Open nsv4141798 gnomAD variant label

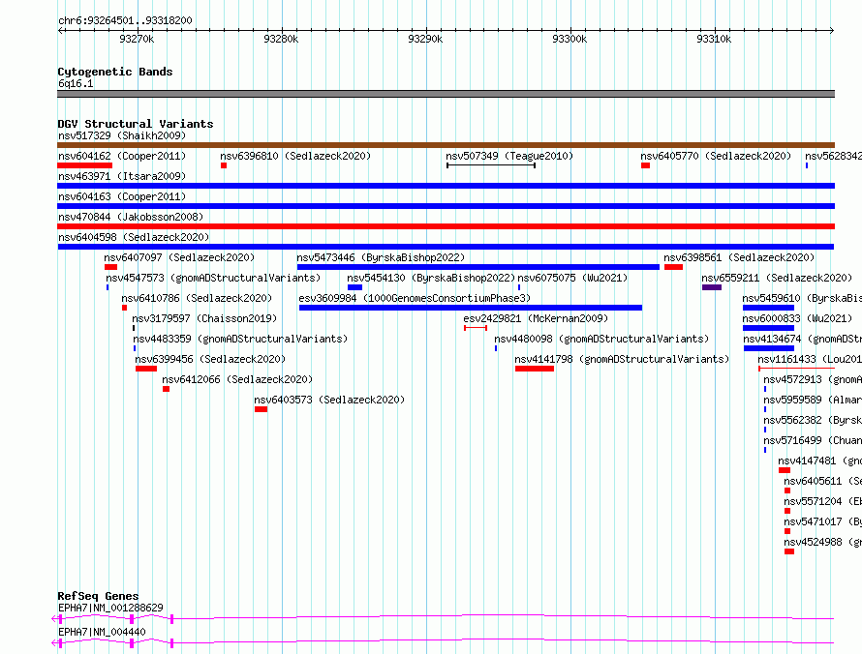pos(623,359)
